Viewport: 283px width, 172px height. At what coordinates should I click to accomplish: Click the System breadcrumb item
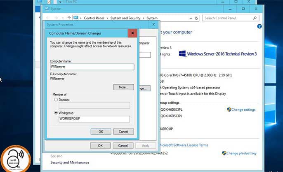coord(152,18)
